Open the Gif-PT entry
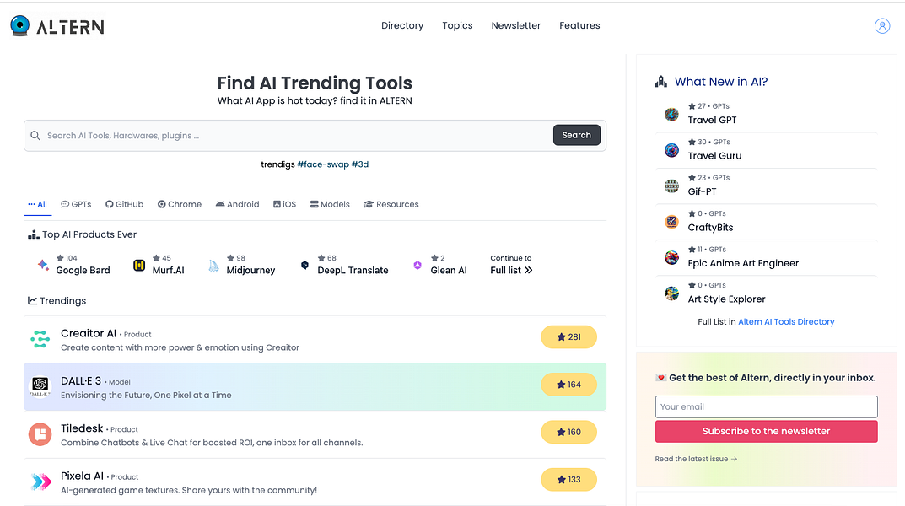 pos(702,191)
